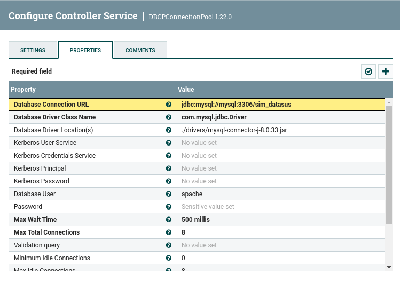Open the Comments tab
The image size is (400, 281).
(x=140, y=50)
